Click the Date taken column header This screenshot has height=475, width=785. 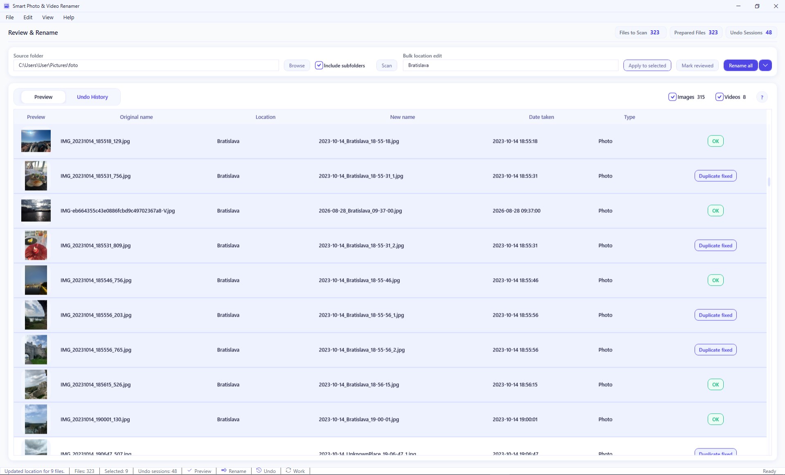541,117
